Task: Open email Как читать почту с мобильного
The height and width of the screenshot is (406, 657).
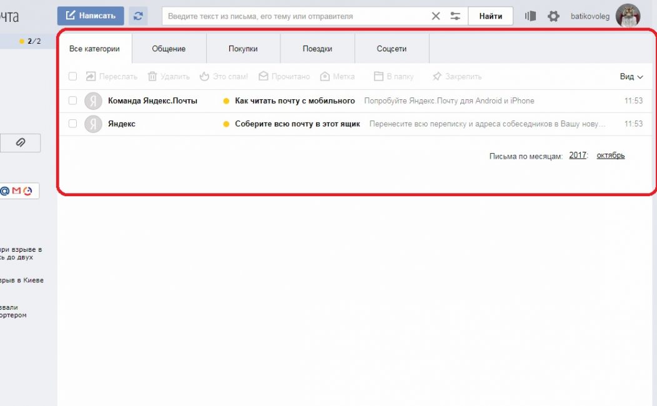Action: (x=295, y=101)
